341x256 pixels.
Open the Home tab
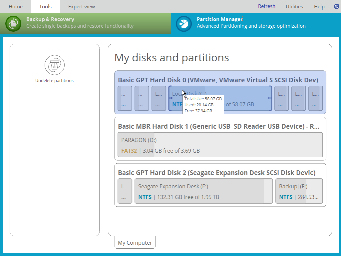click(x=16, y=7)
